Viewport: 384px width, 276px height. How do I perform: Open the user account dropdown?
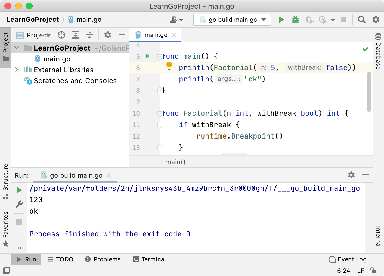pyautogui.click(x=176, y=20)
